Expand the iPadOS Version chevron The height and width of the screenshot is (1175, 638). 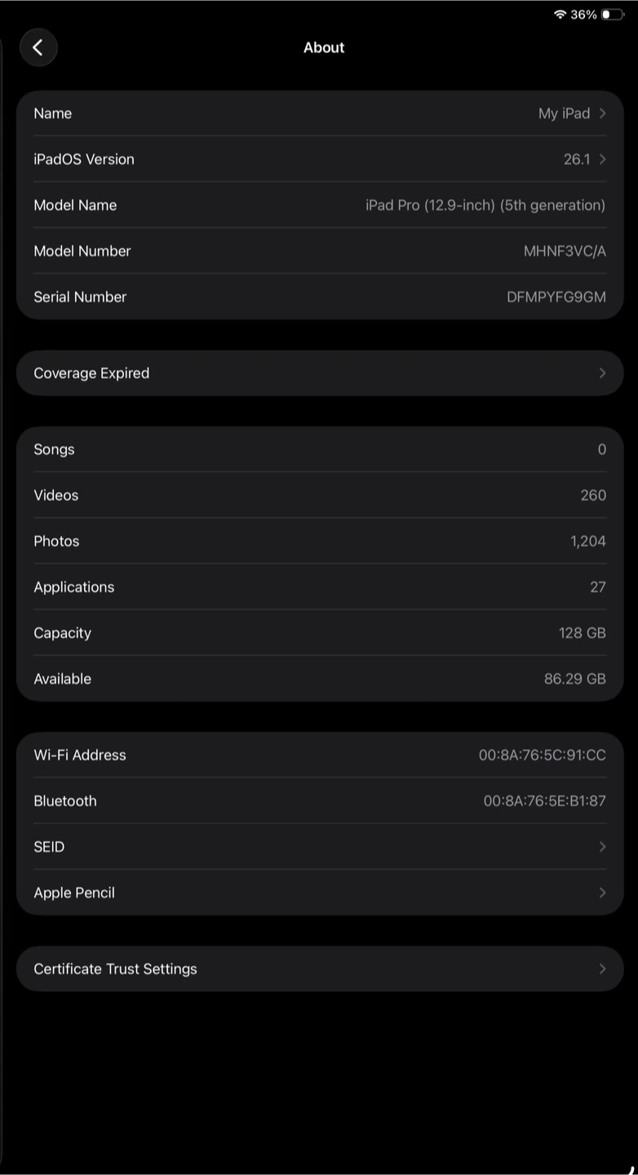point(602,159)
